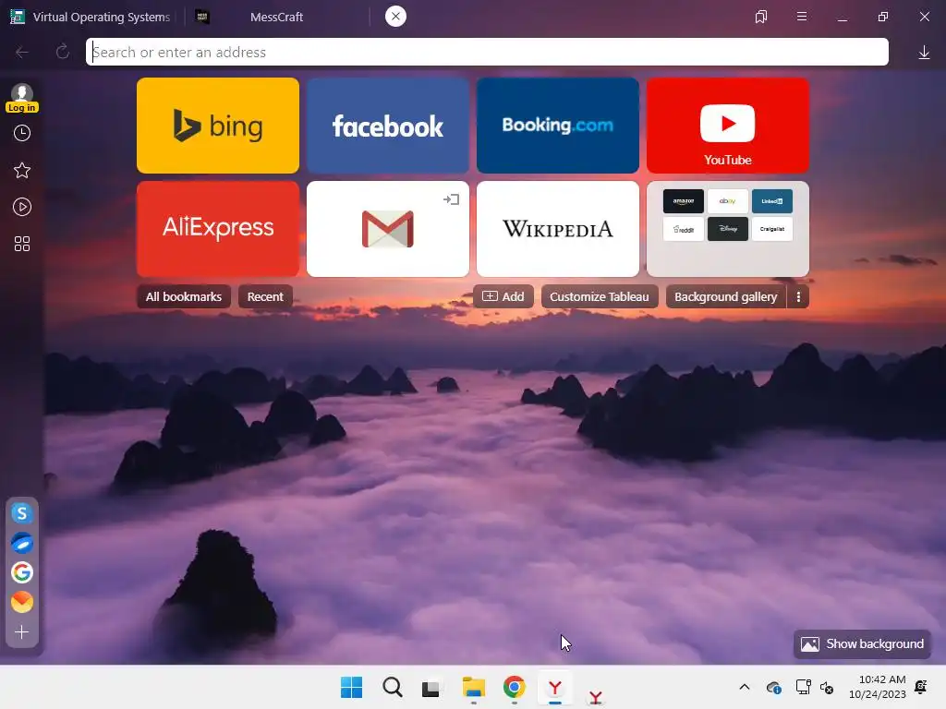The image size is (946, 709).
Task: Open History clock icon in sidebar
Action: 22,133
